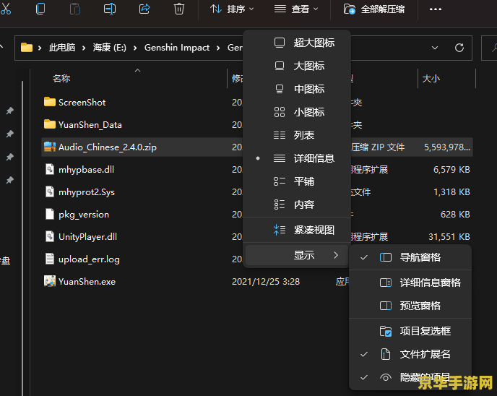
Task: Expand chevron after 此电脑 breadcrumb
Action: coord(84,48)
